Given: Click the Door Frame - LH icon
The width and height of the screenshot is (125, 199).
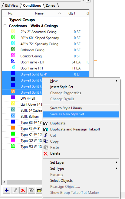Looking at the screenshot, I should pyautogui.click(x=13, y=61).
